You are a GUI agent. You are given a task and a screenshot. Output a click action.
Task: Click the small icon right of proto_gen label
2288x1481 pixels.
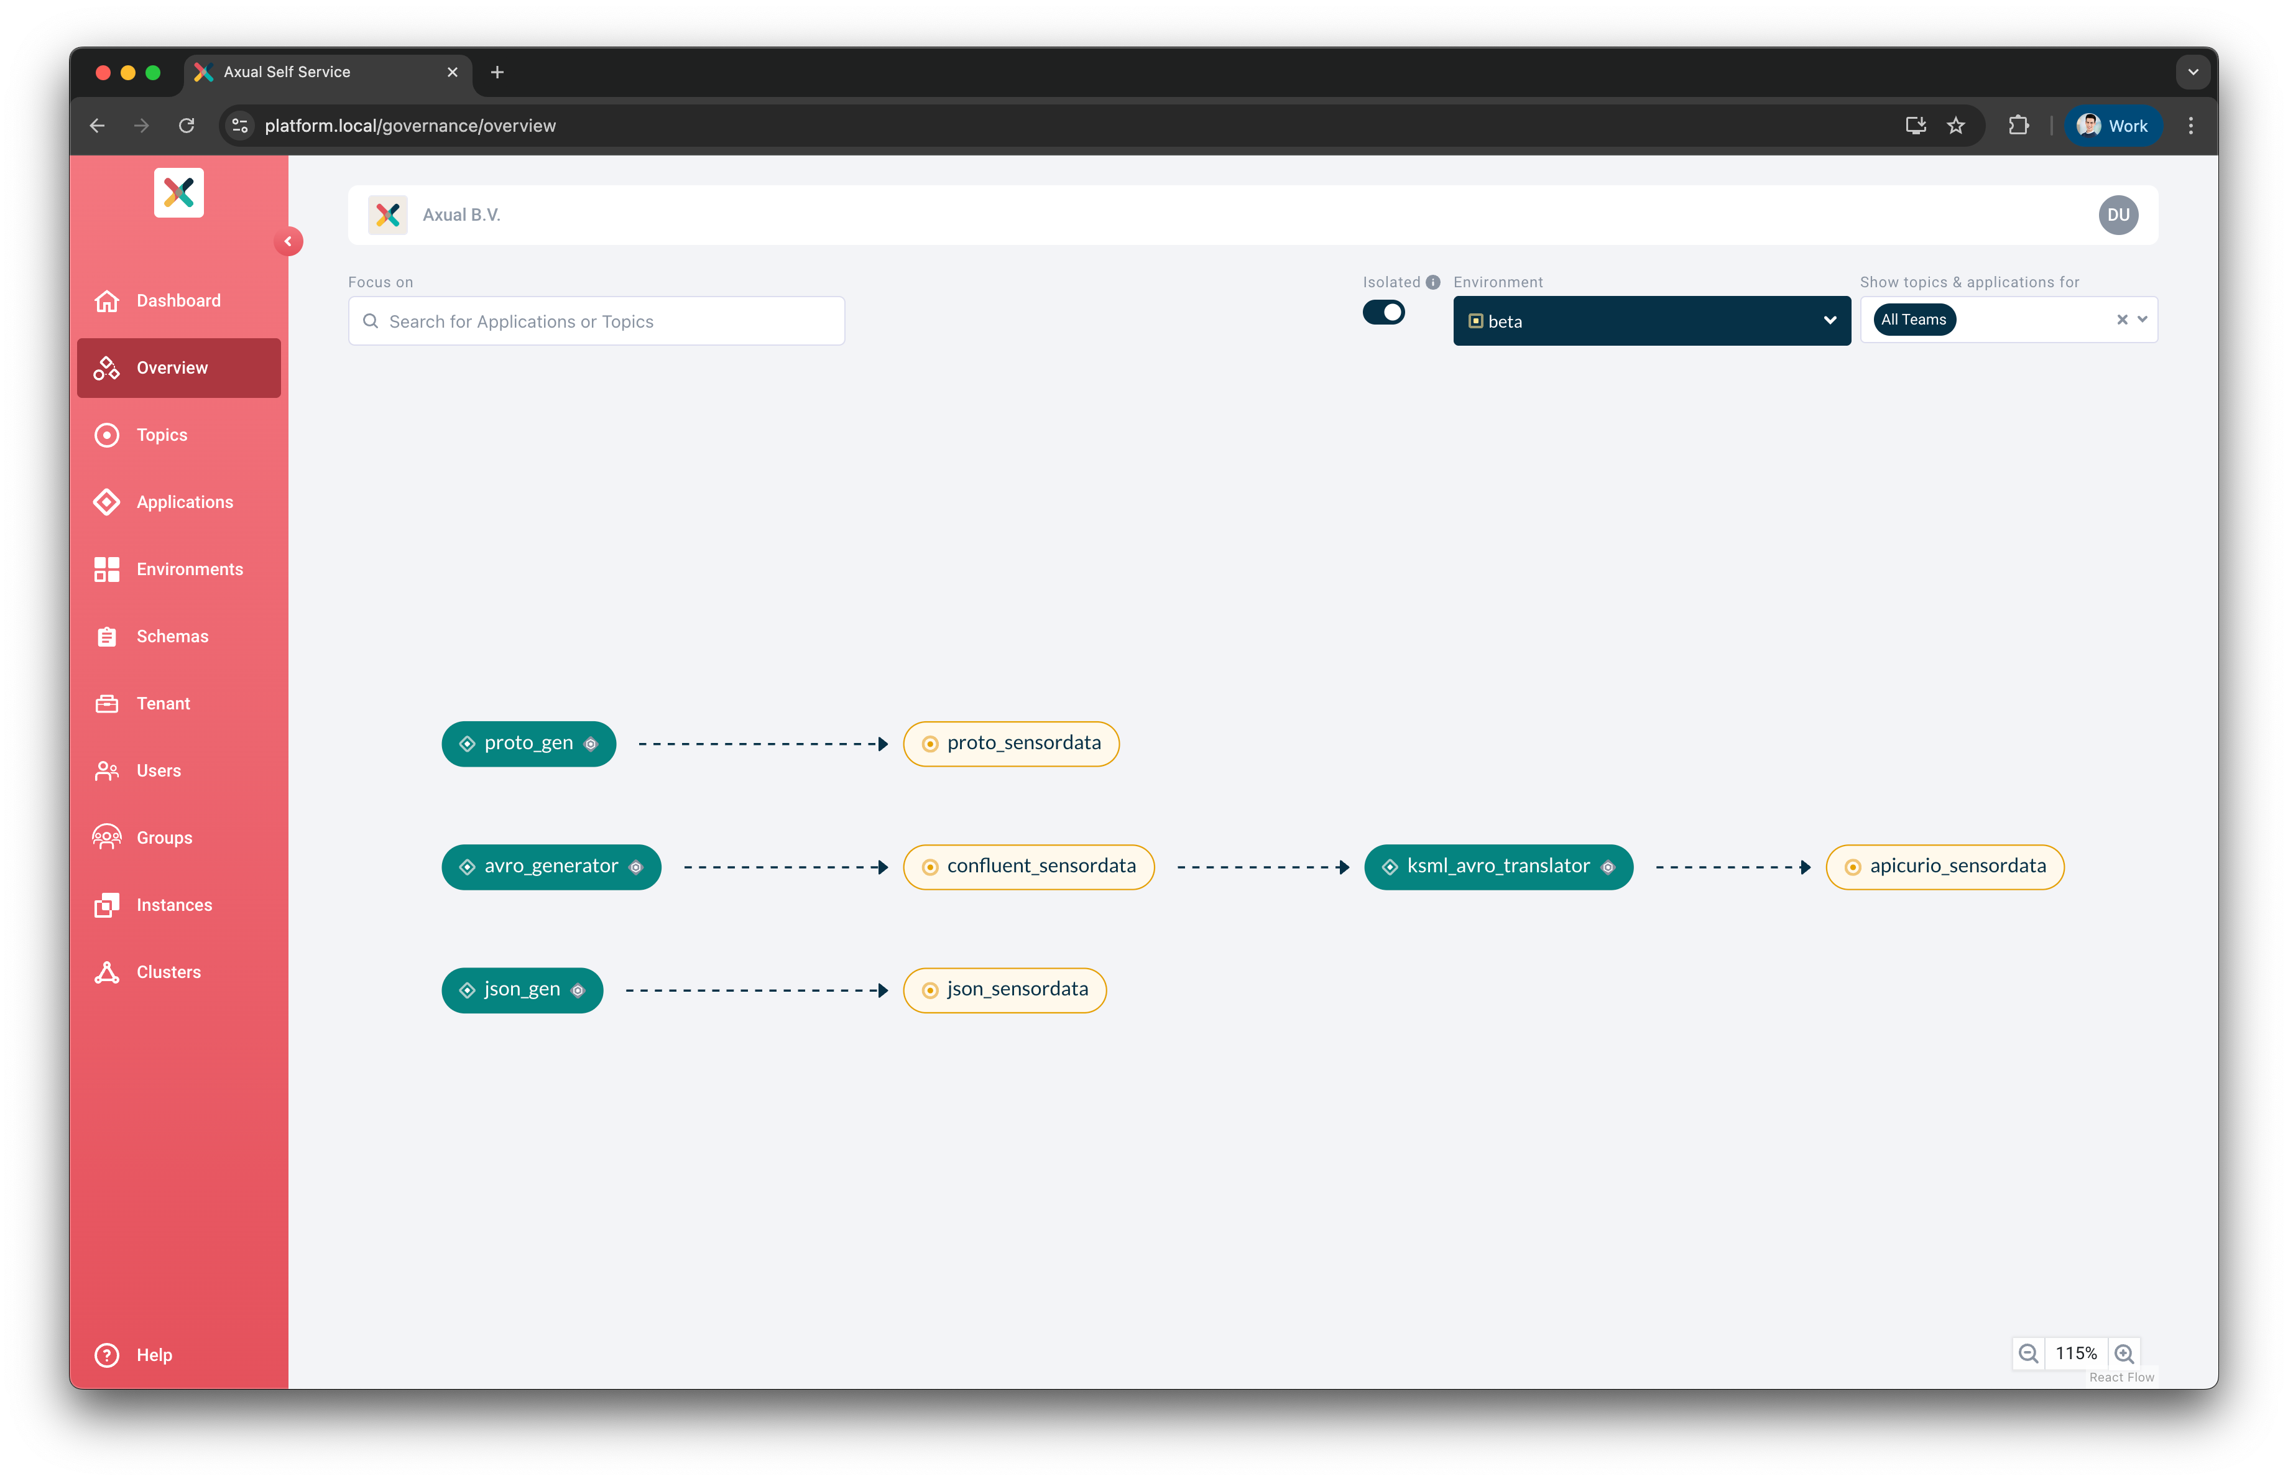coord(591,744)
